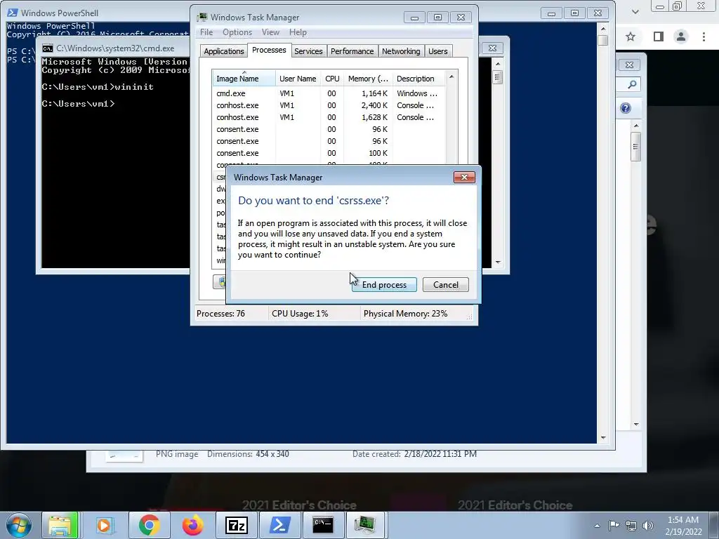Bookmark page with Chrome star icon
Viewport: 719px width, 539px height.
(x=631, y=36)
